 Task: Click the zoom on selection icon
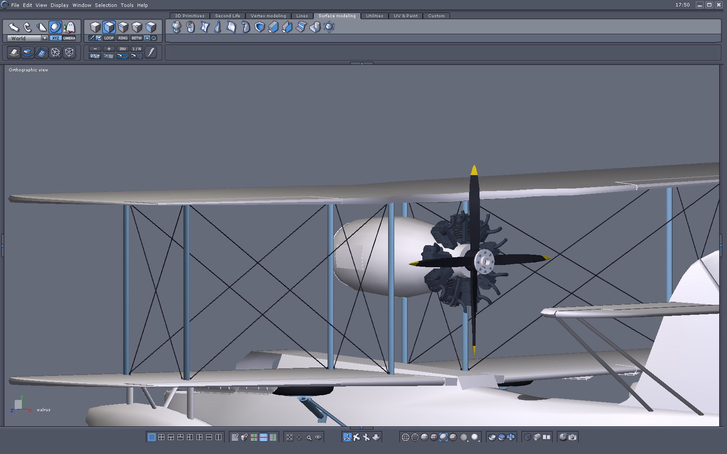pos(309,437)
